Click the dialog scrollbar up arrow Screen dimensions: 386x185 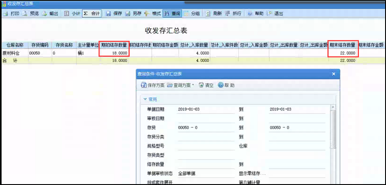pos(333,107)
